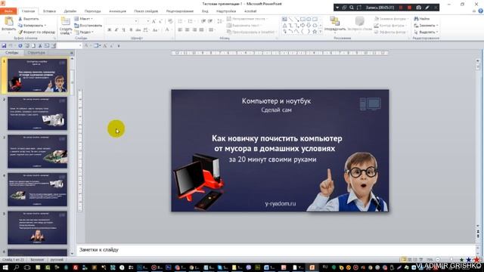Click the recorder pencil draw icon
This screenshot has width=484, height=272.
[427, 8]
